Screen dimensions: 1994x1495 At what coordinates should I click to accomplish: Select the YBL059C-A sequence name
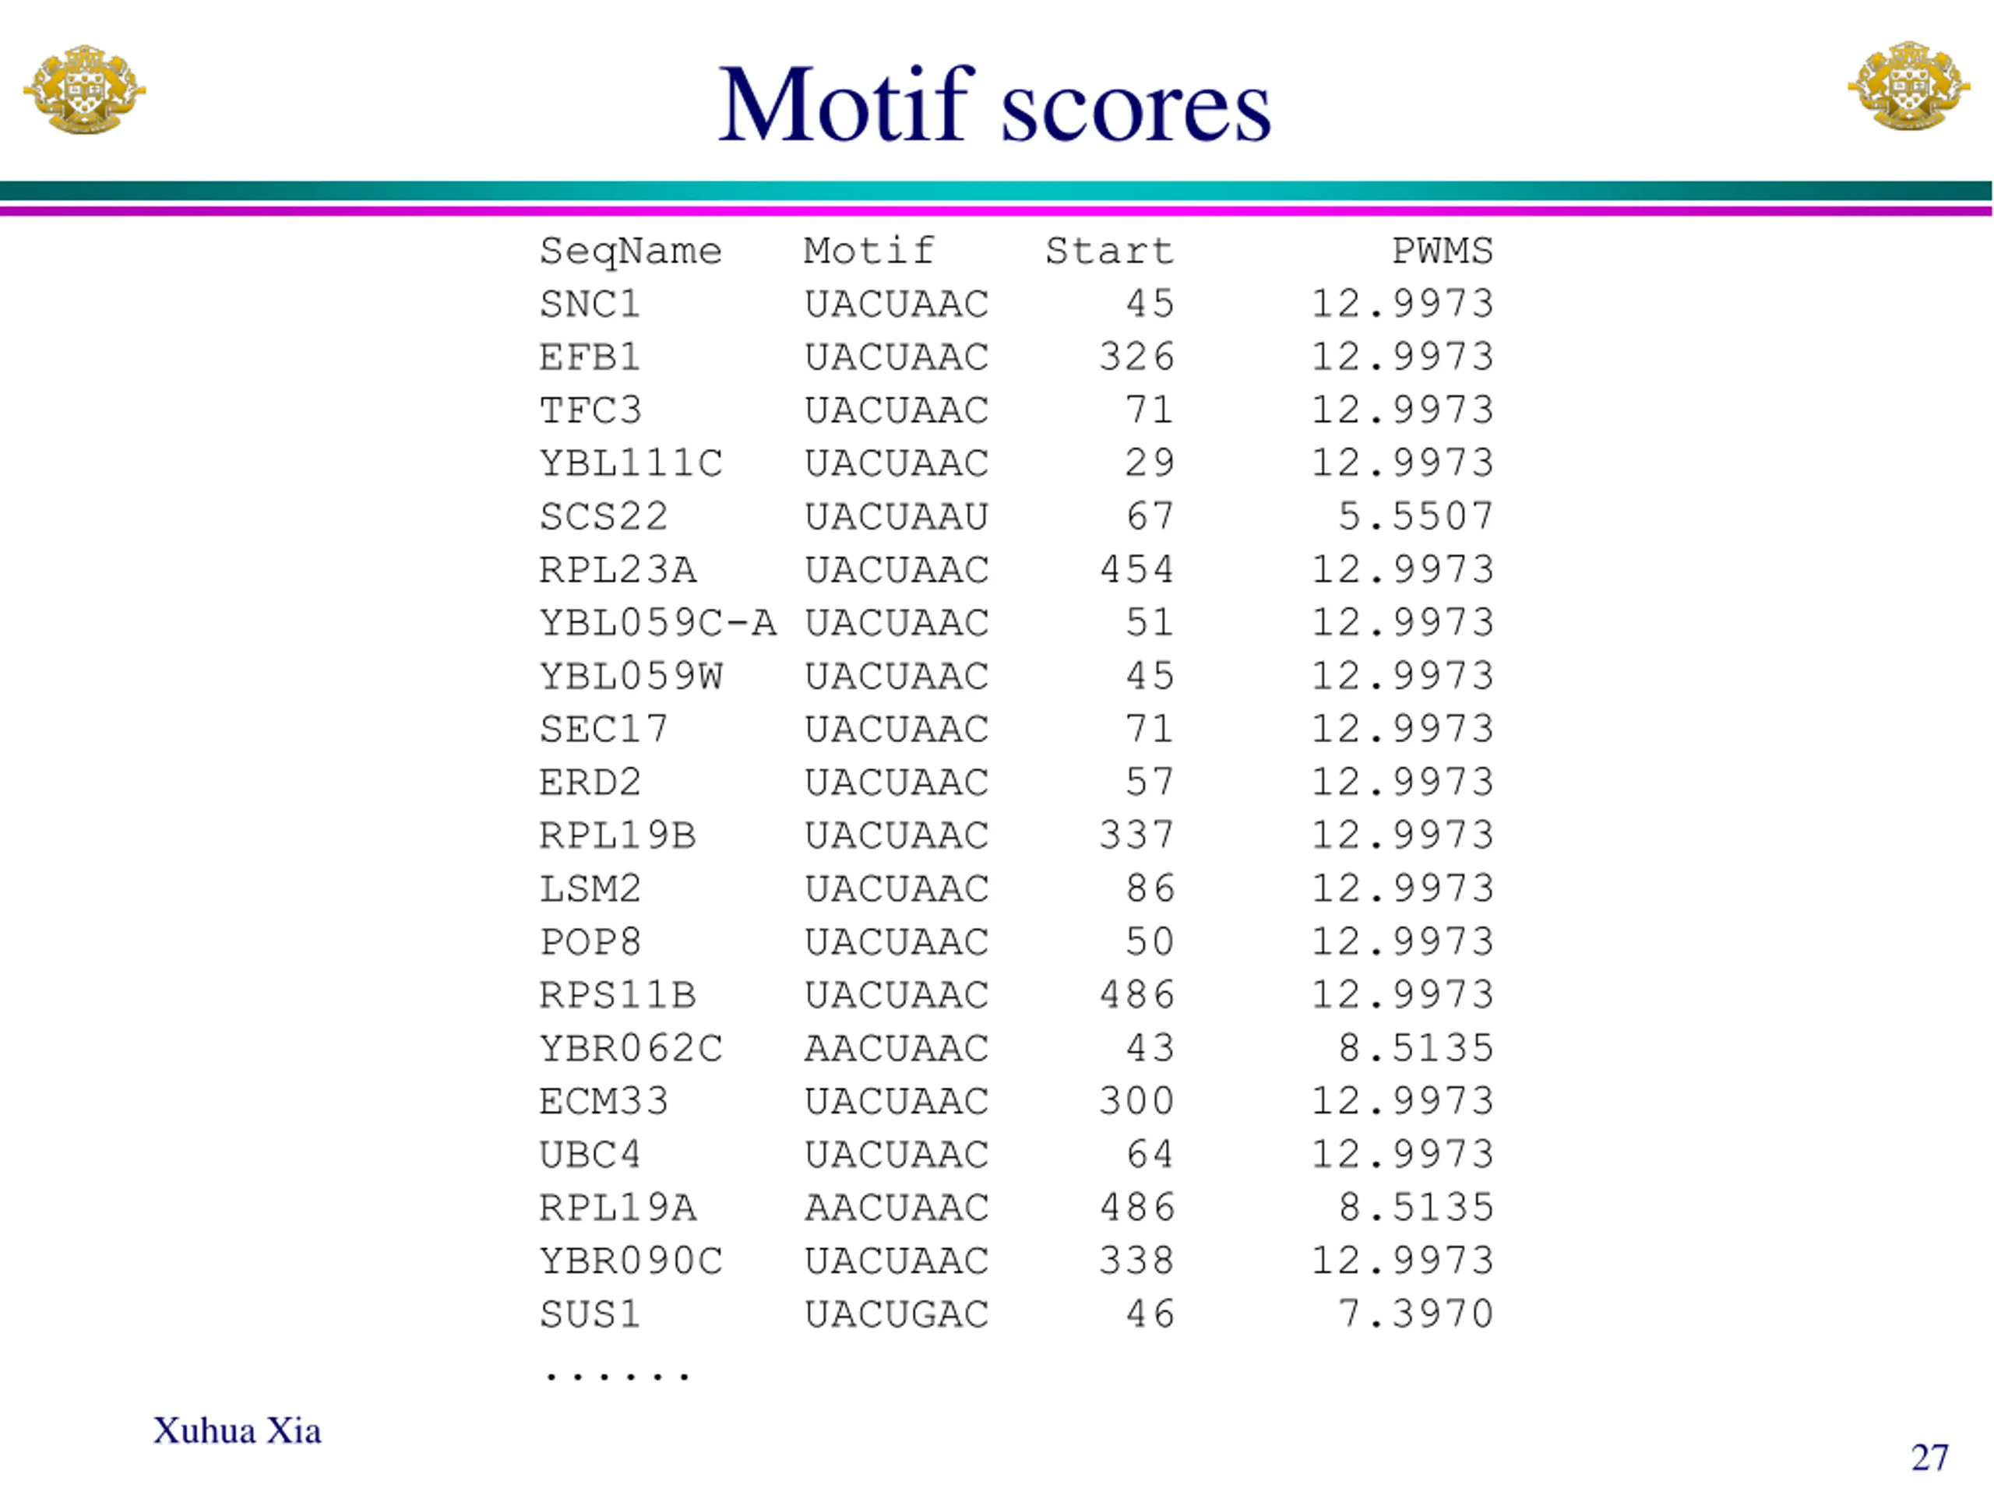click(658, 623)
